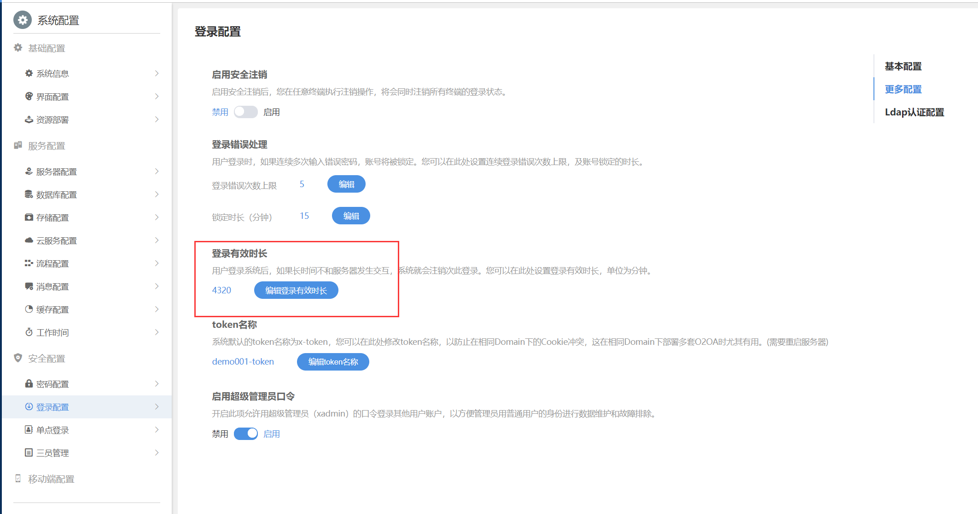Click the 数据库配置 database icon
This screenshot has width=978, height=514.
click(29, 194)
